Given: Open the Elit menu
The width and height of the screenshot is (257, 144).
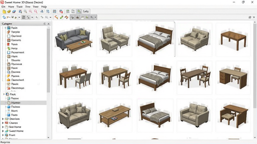Looking at the screenshot, I should click(x=4, y=7).
